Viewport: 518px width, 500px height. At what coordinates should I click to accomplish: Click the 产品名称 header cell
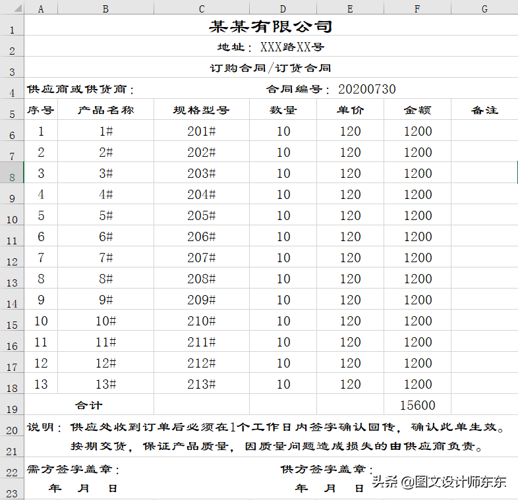105,109
